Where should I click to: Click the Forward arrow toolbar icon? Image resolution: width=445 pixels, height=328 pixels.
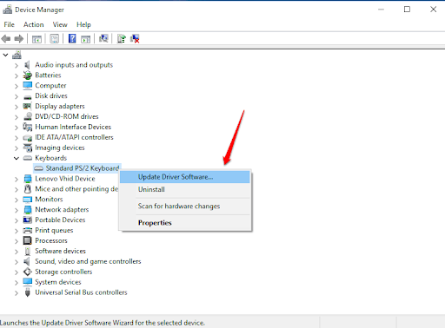pos(19,38)
